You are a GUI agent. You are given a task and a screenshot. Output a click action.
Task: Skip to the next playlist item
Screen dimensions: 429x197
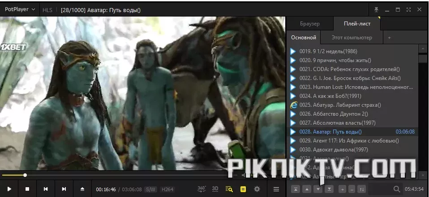point(64,189)
